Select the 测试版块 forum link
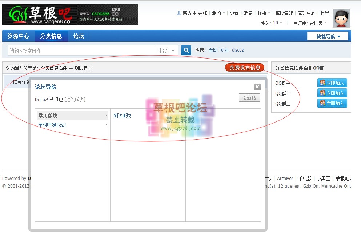 [x=122, y=116]
